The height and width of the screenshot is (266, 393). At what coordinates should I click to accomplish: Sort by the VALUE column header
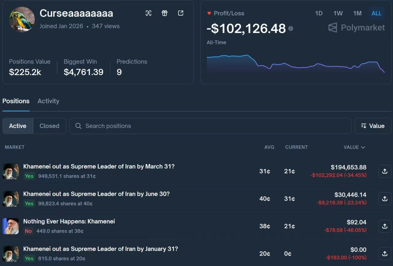[x=354, y=147]
